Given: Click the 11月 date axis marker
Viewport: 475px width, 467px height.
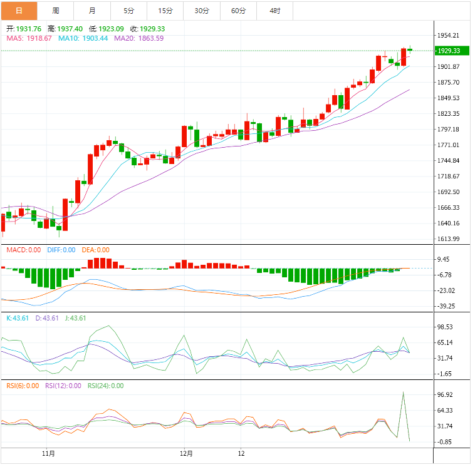Looking at the screenshot, I should point(48,453).
